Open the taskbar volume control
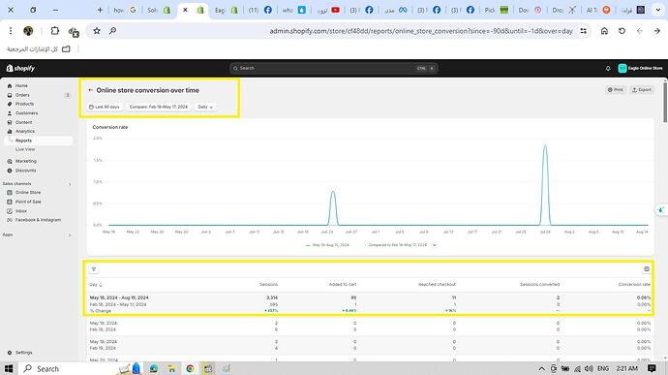668x375 pixels. click(589, 368)
